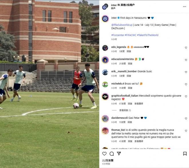
Task: Open graphicsfootball_italian avatar
Action: (x=105, y=97)
